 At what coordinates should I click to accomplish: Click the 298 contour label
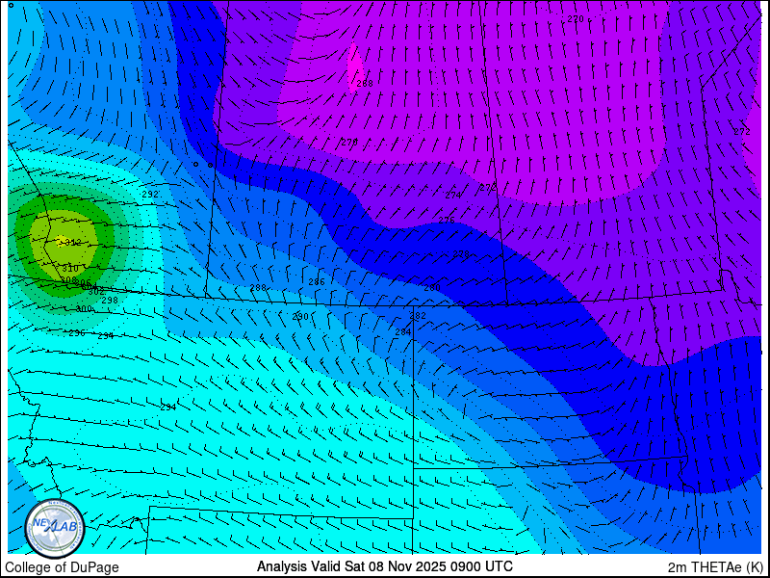click(110, 301)
